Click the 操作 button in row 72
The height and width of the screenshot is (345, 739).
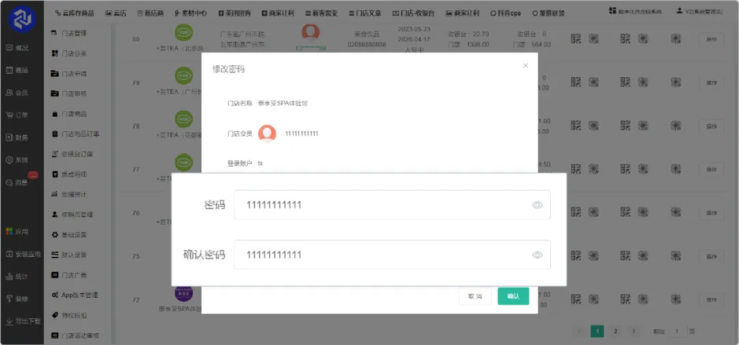pyautogui.click(x=711, y=300)
